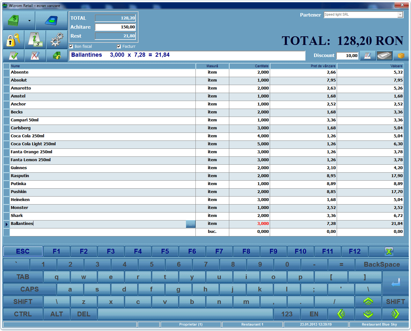Image resolution: width=411 pixels, height=331 pixels.
Task: Click the ESC key on virtual keyboard
Action: tap(23, 251)
